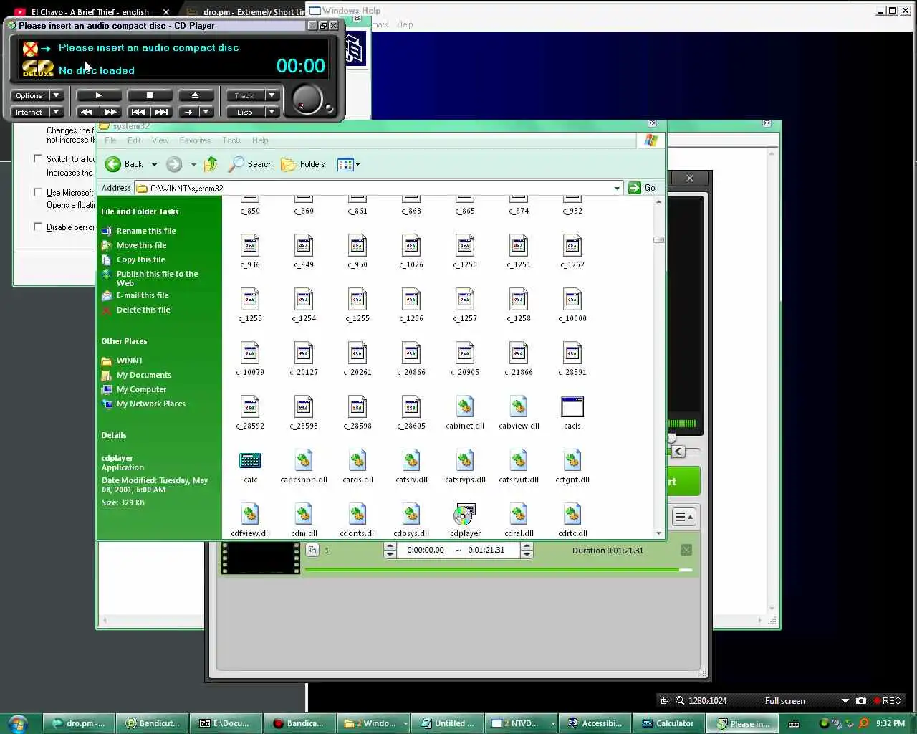This screenshot has height=734, width=917.
Task: Open the Tools menu in Explorer
Action: click(x=231, y=140)
